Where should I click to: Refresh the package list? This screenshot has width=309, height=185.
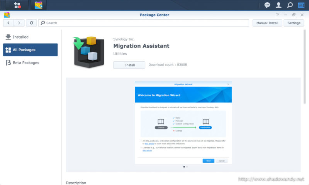pyautogui.click(x=31, y=23)
